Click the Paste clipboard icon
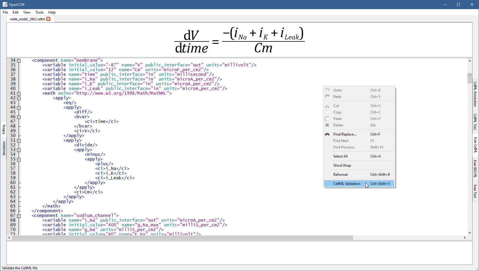This screenshot has width=479, height=271. (327, 119)
